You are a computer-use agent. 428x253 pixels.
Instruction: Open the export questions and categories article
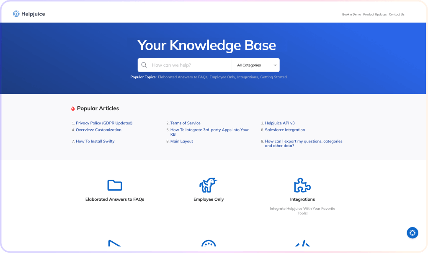tap(304, 144)
